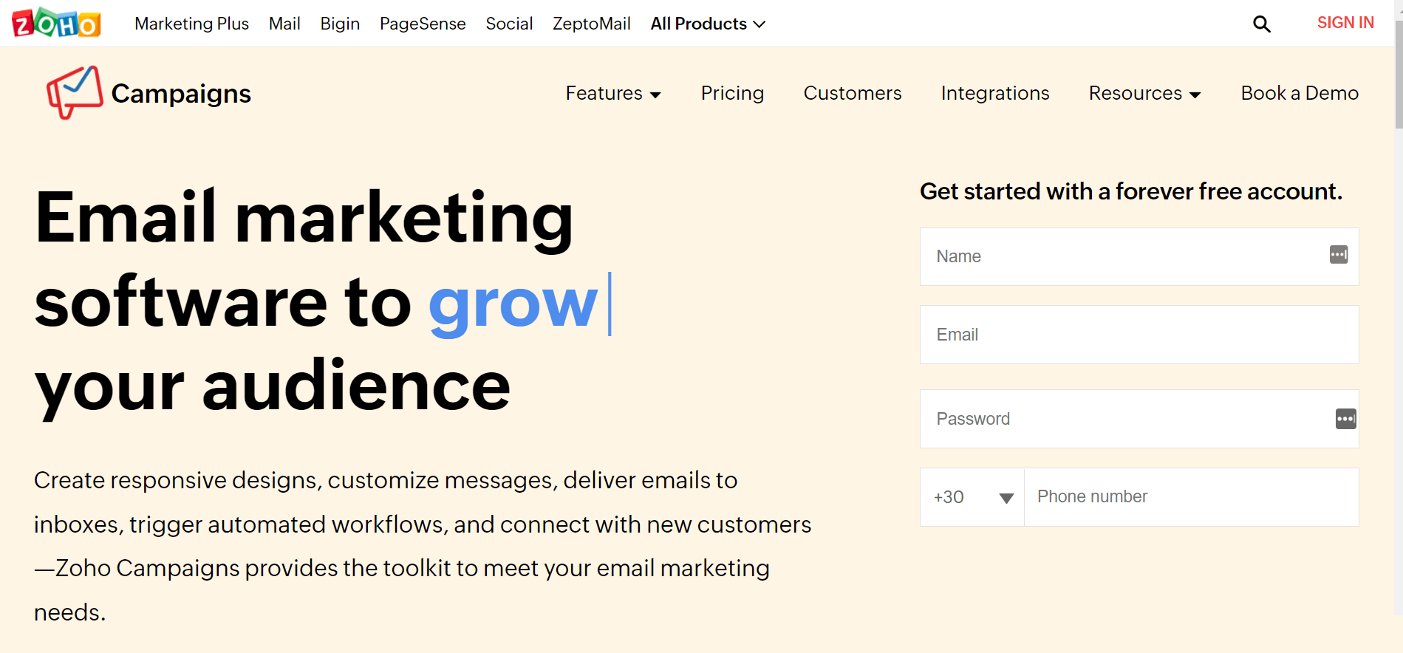This screenshot has width=1403, height=653.
Task: Open the country code selector showing +30
Action: click(x=972, y=497)
